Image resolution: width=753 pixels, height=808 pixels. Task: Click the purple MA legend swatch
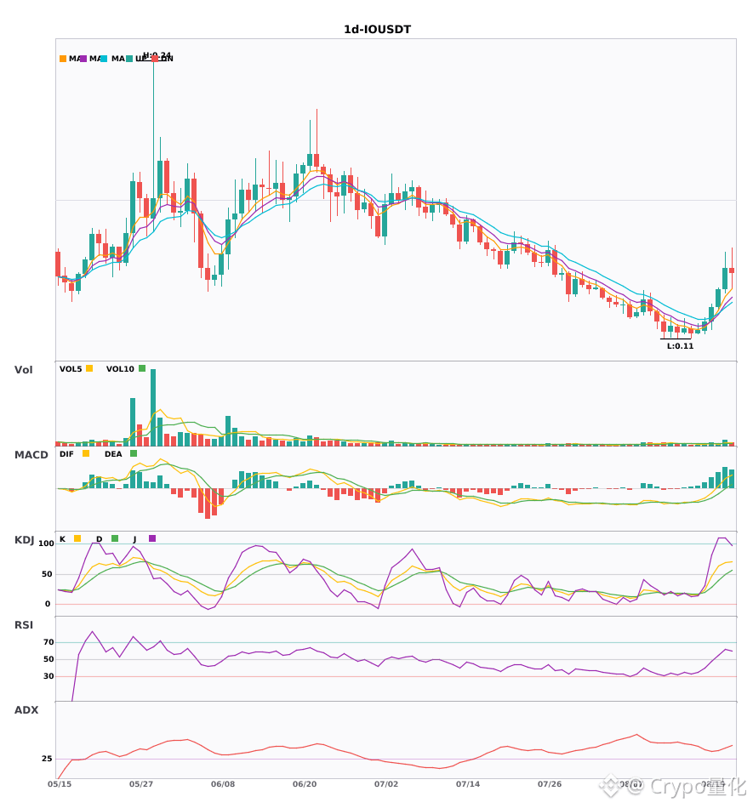pyautogui.click(x=83, y=59)
